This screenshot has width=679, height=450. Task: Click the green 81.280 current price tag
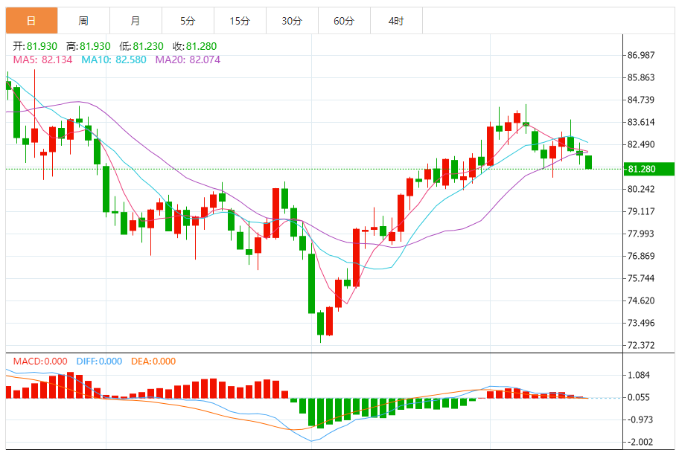pos(648,169)
